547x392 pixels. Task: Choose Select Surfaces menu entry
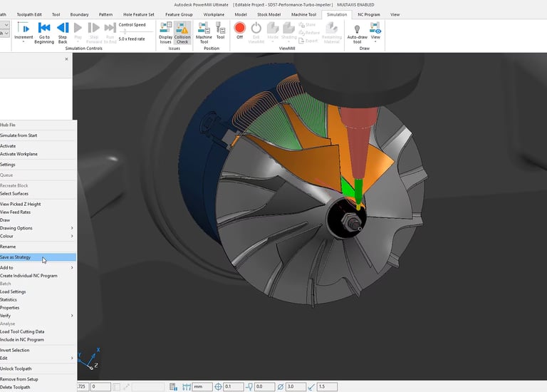point(38,193)
